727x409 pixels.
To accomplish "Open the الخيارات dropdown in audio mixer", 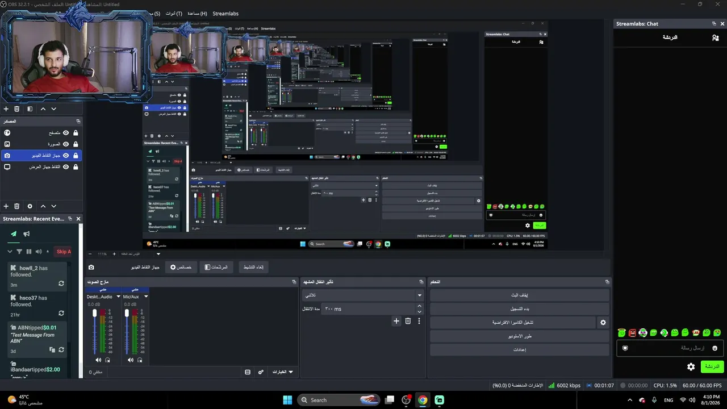I will (x=282, y=372).
